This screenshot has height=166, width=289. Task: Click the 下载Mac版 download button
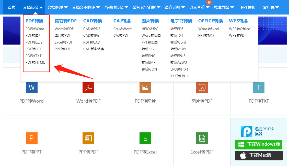pos(259,156)
